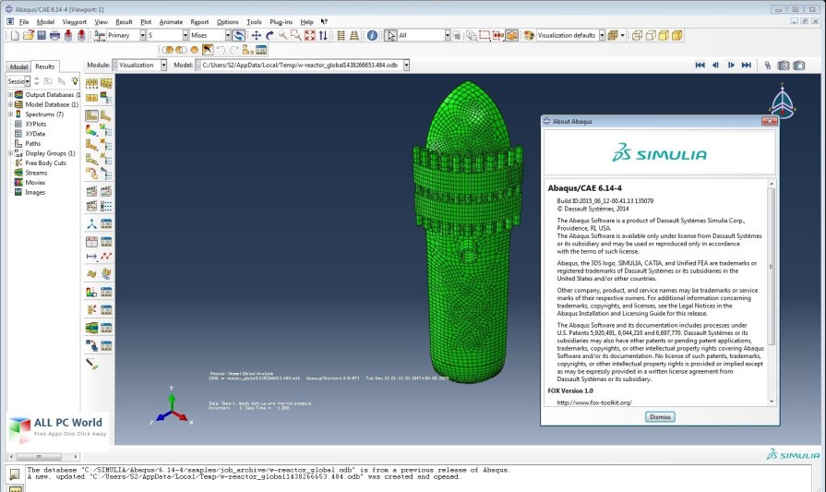The width and height of the screenshot is (826, 492).
Task: Save using the floppy disk icon
Action: (42, 35)
